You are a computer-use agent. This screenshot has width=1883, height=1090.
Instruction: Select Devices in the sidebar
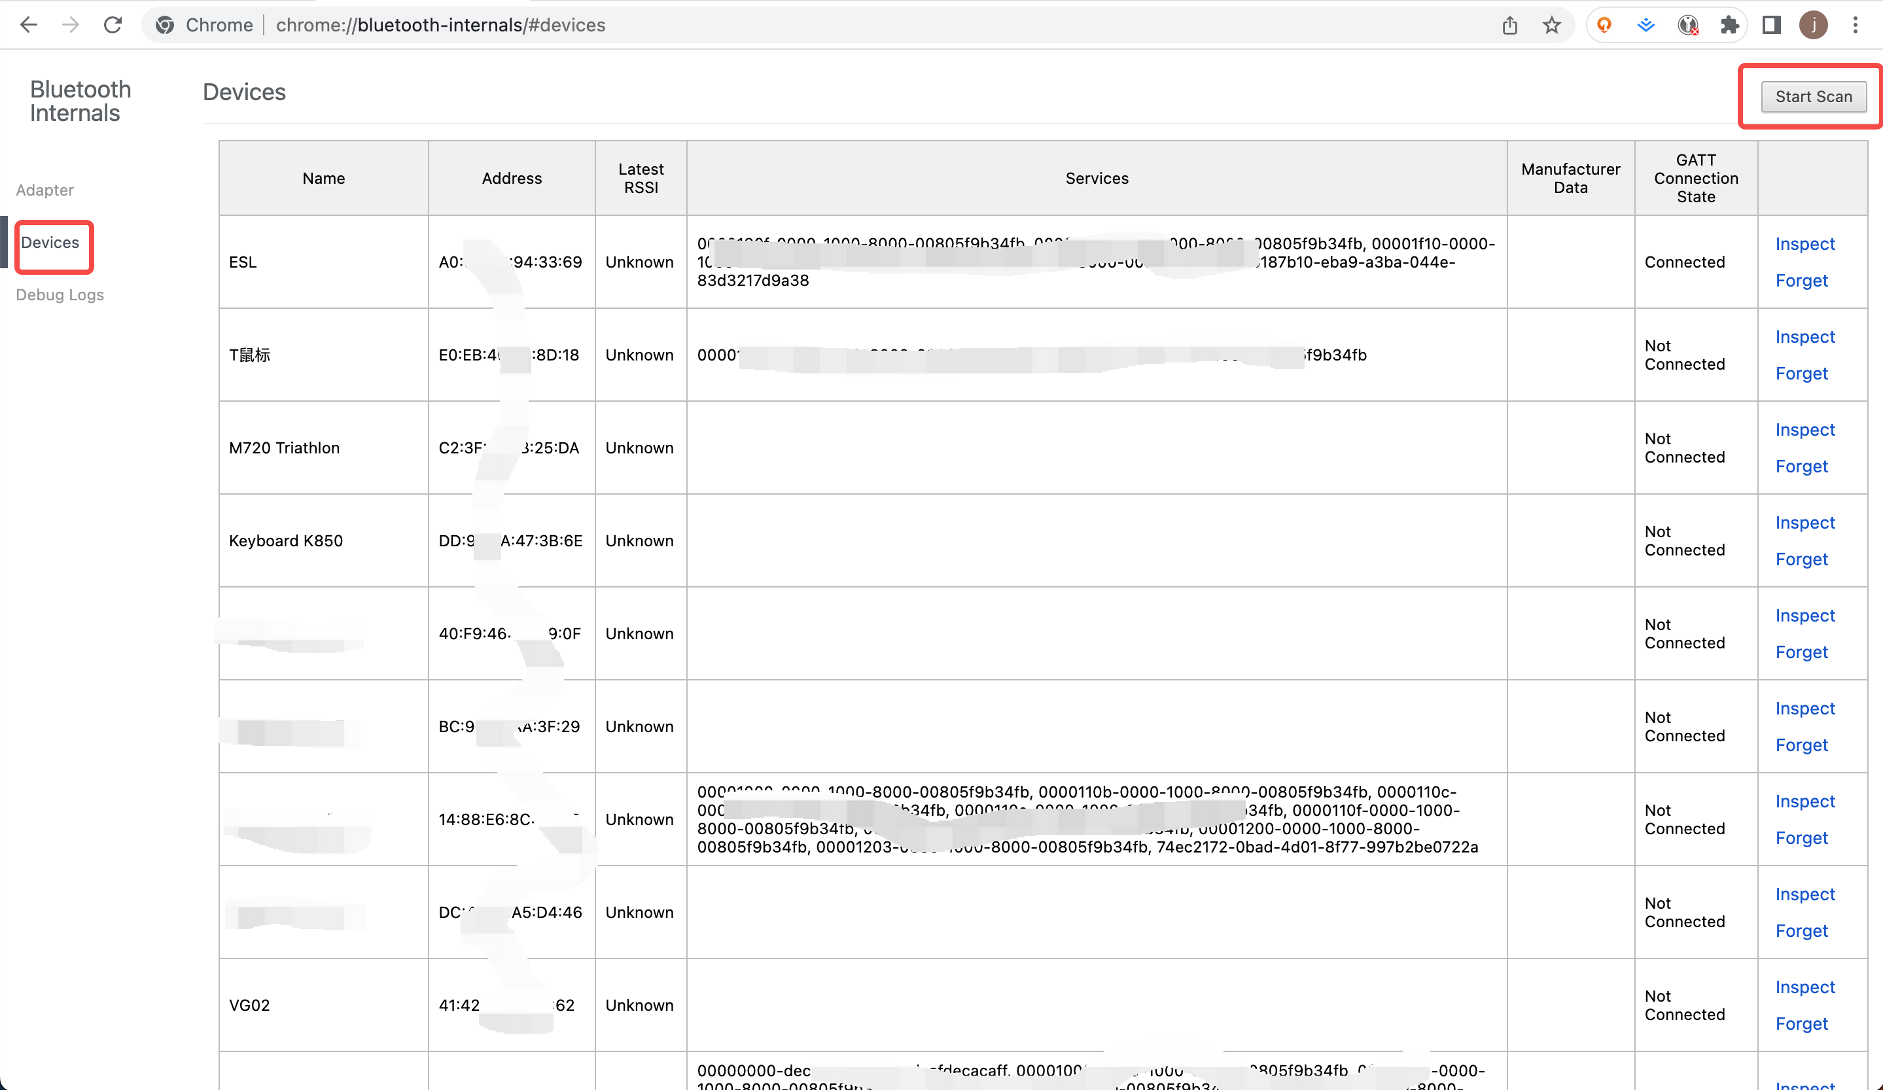point(50,242)
